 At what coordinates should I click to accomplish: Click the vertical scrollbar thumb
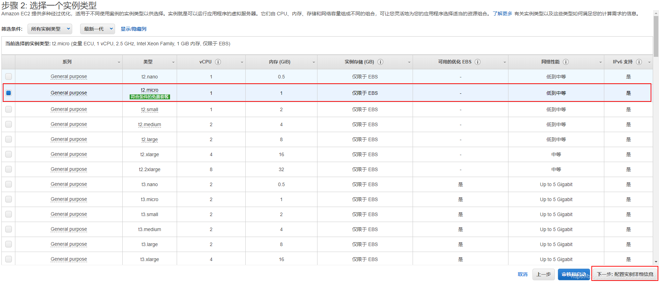click(656, 36)
